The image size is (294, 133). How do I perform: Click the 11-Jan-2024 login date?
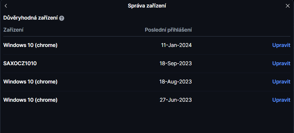click(x=176, y=45)
